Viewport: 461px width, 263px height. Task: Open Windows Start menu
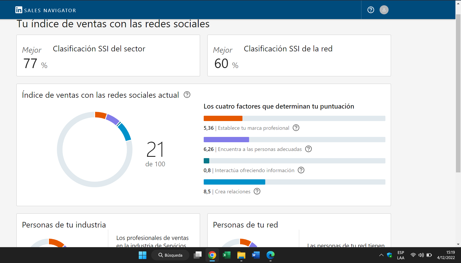[x=142, y=255]
